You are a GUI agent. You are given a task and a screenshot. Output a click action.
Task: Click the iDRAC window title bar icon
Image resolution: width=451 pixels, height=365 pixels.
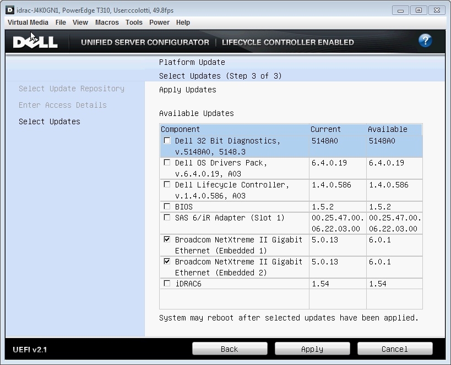(x=10, y=10)
